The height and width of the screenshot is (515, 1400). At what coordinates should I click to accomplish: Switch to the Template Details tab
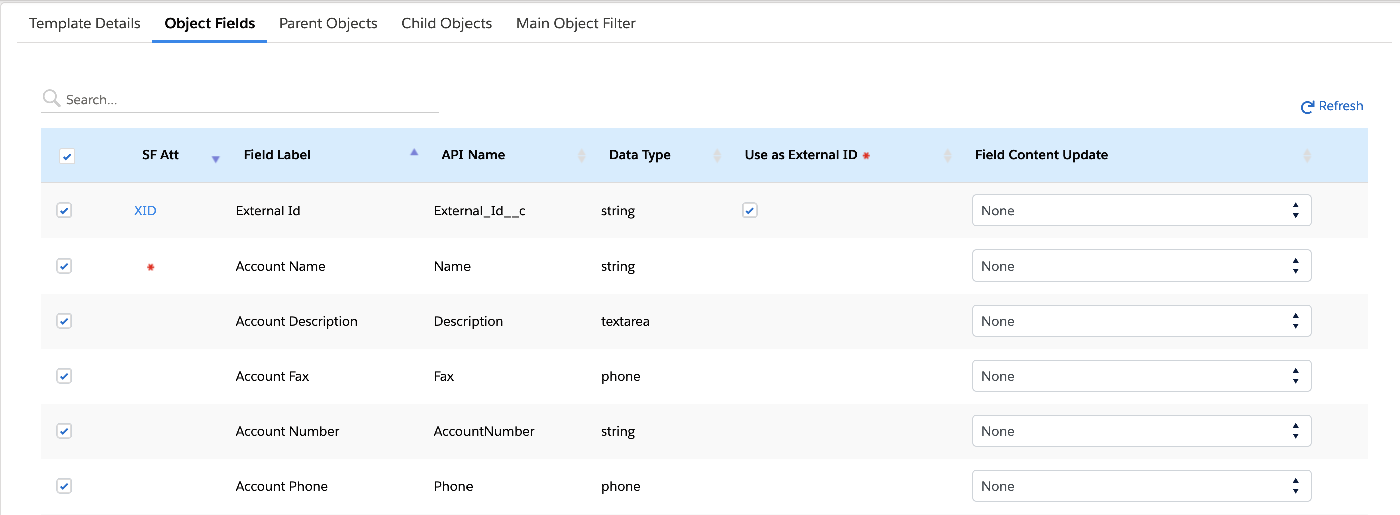(x=85, y=24)
